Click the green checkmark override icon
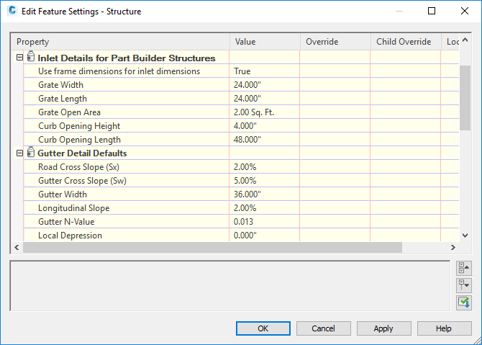The width and height of the screenshot is (482, 345). pos(463,303)
